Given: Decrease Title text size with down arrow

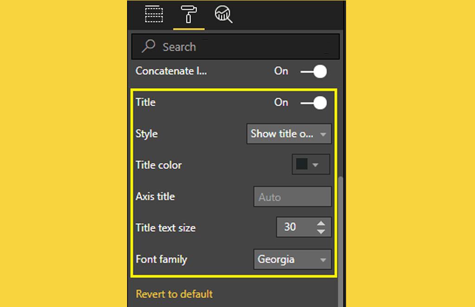Looking at the screenshot, I should (321, 231).
